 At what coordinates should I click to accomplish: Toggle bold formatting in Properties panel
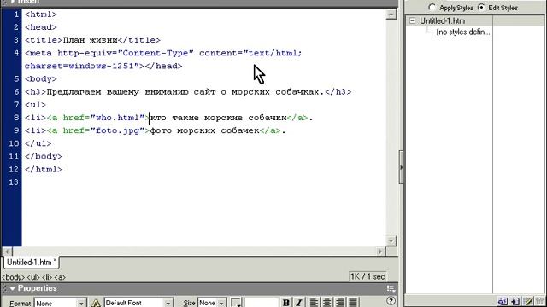tap(286, 302)
